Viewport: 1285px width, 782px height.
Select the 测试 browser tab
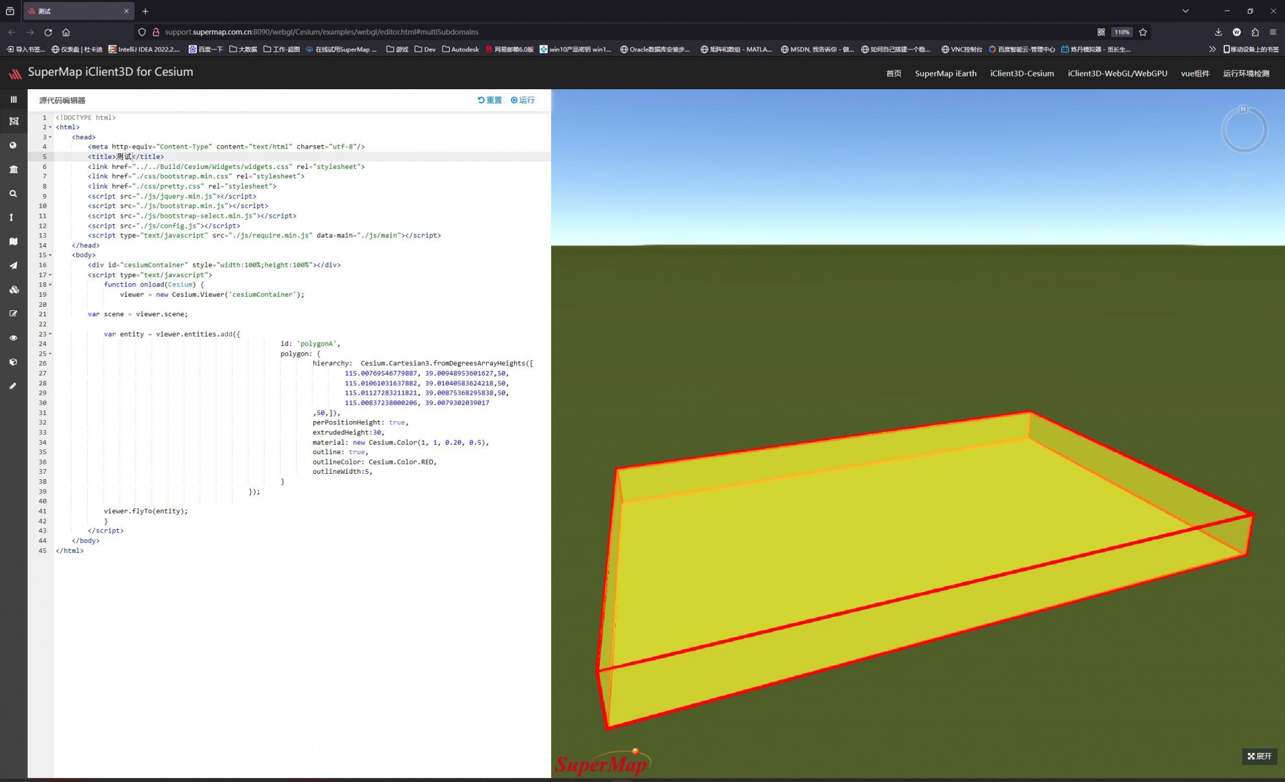(78, 11)
